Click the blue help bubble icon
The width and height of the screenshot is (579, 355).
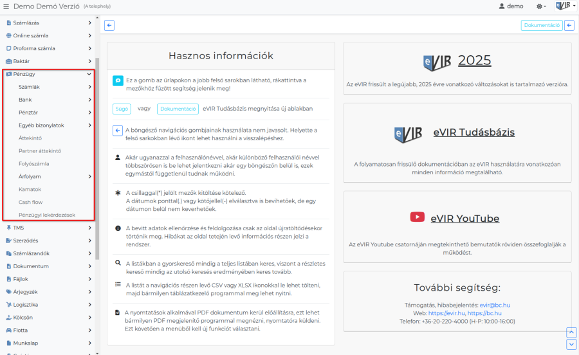pos(118,80)
